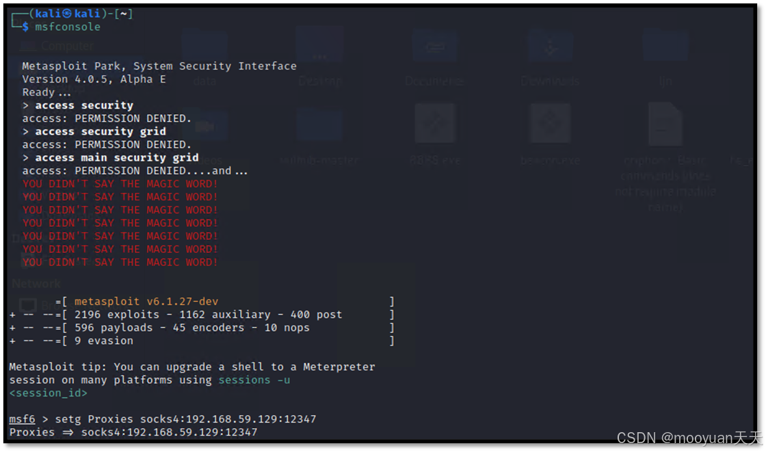Click the Network heading in the background sidebar

tap(36, 284)
